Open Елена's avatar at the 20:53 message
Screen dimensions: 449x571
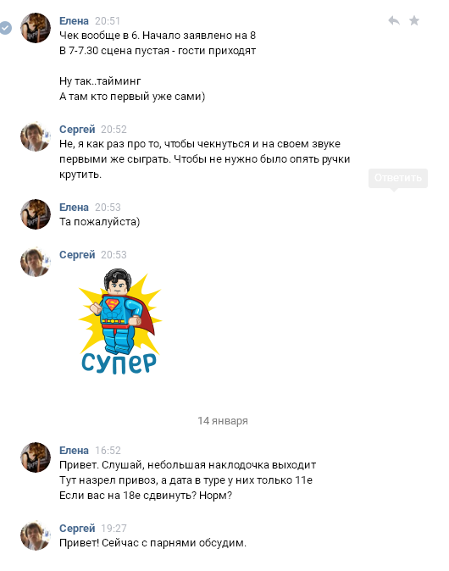coord(36,214)
